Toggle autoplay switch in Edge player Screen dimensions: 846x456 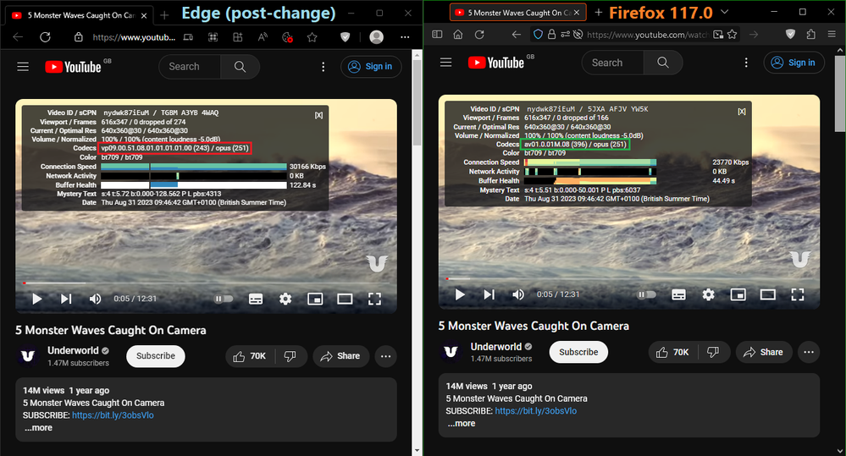pos(224,299)
